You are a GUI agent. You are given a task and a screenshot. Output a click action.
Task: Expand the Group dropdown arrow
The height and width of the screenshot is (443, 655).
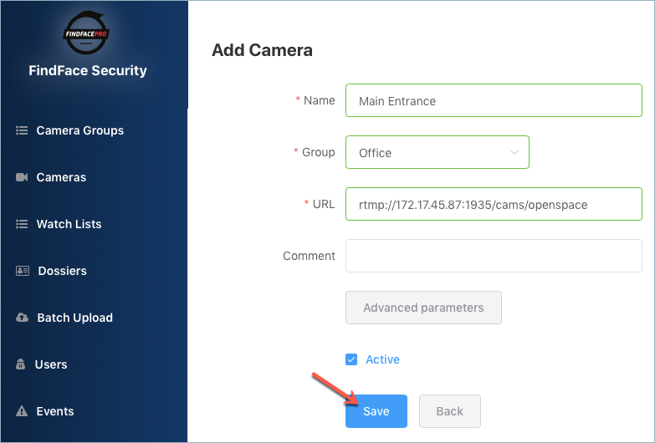[x=514, y=152]
